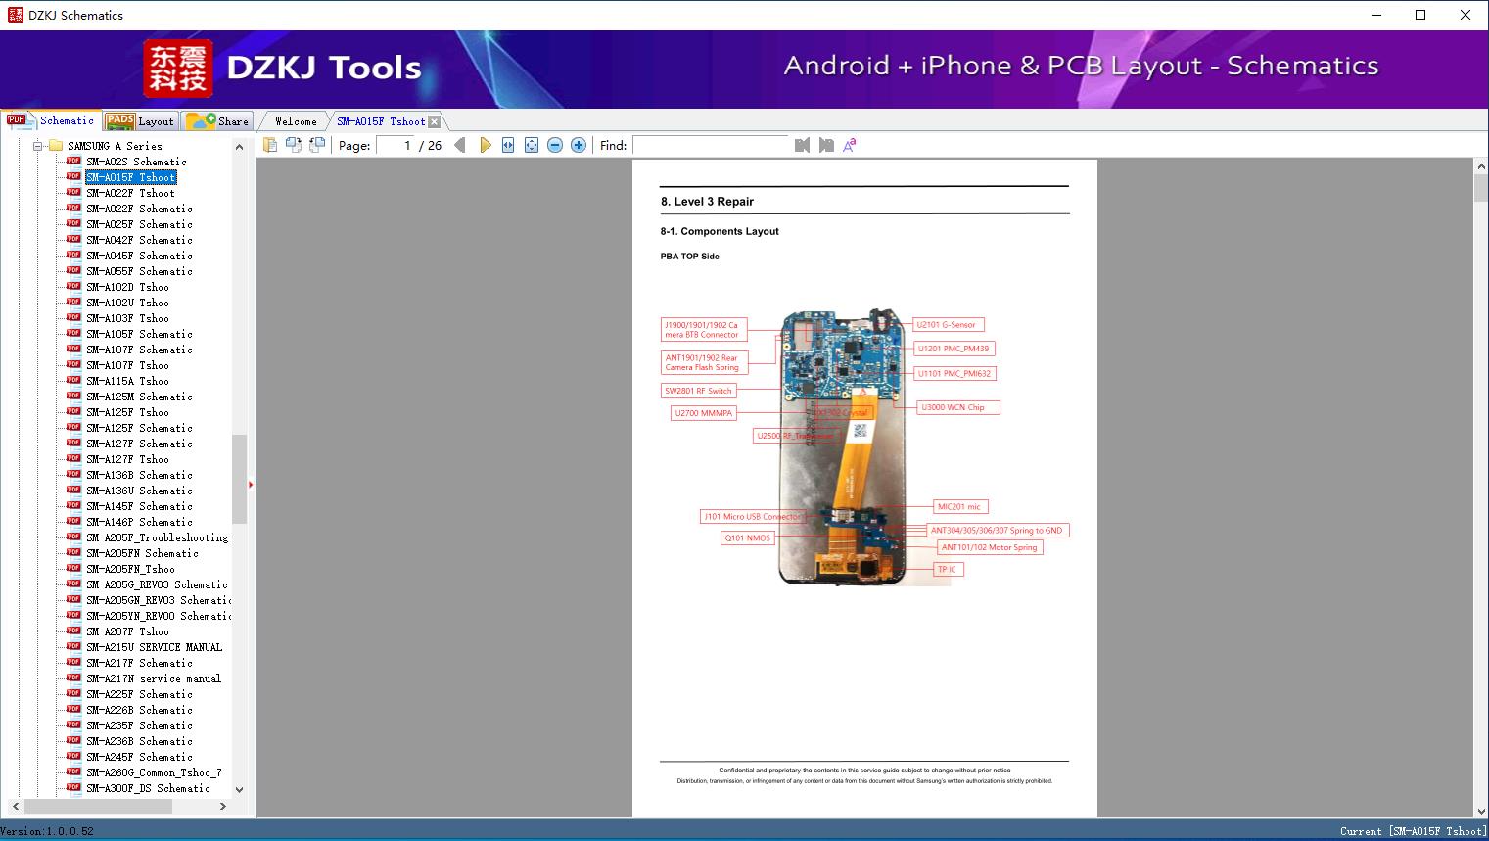Viewport: 1489px width, 841px height.
Task: Open the Share tab
Action: [x=217, y=120]
